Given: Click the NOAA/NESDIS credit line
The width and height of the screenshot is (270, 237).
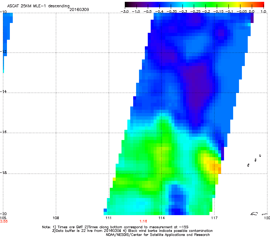Looking at the screenshot, I should [x=158, y=234].
